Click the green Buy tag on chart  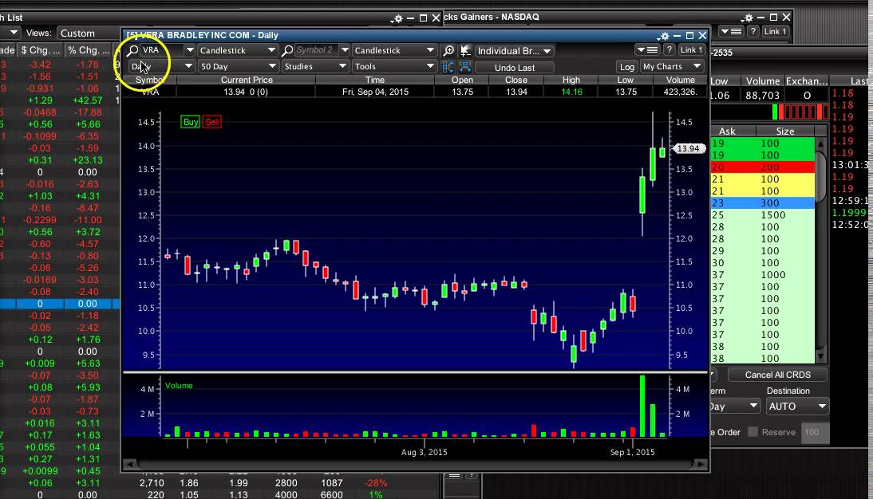pos(191,122)
